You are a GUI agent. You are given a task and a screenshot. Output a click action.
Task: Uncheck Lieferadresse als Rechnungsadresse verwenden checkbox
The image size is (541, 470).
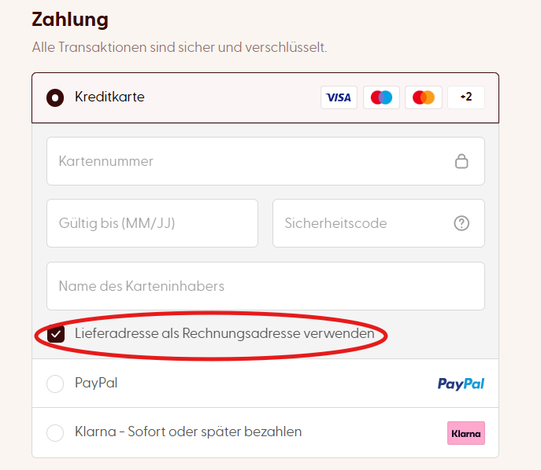pos(56,334)
